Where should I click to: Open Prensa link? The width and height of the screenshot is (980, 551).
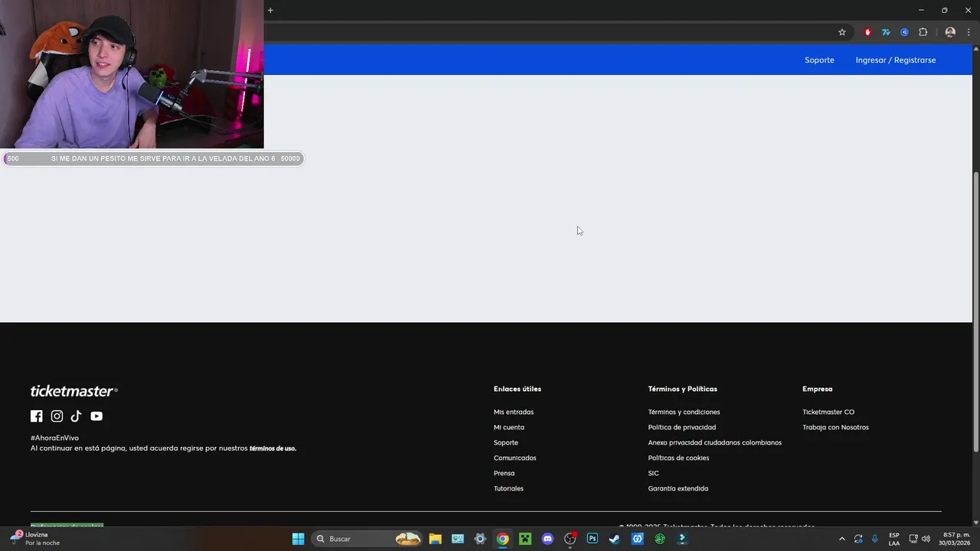(x=505, y=473)
